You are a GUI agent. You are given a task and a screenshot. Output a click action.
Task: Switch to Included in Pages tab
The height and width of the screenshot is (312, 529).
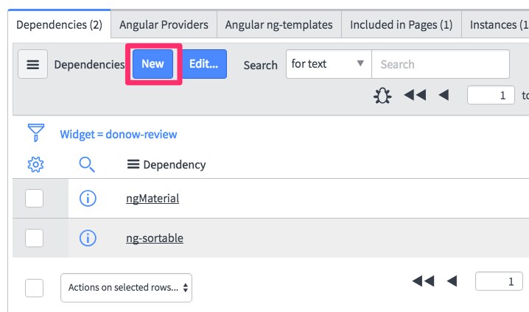tap(401, 24)
